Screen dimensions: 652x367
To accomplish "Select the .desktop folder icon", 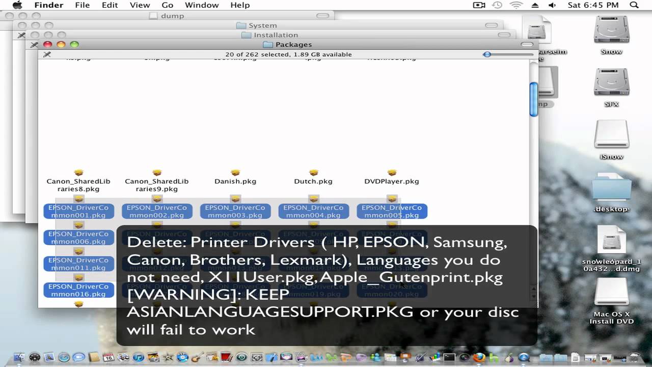I will tap(611, 188).
